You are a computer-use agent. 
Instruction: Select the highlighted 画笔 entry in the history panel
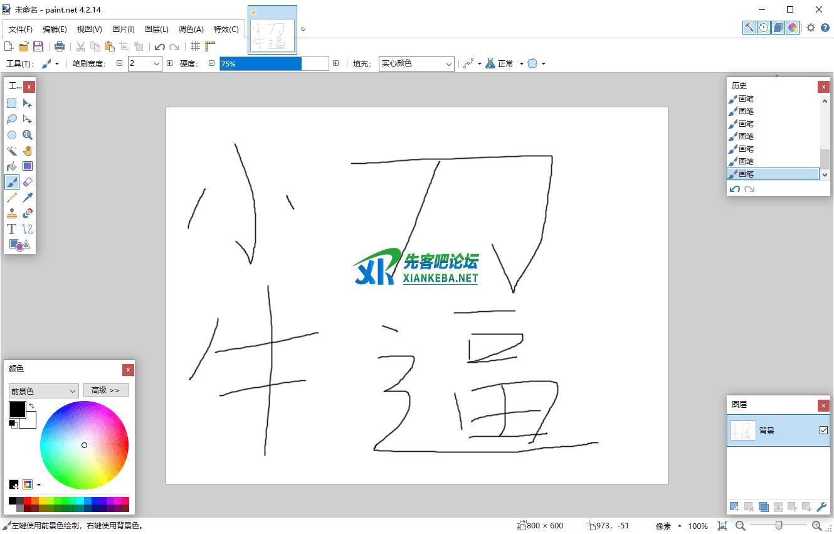coord(773,174)
